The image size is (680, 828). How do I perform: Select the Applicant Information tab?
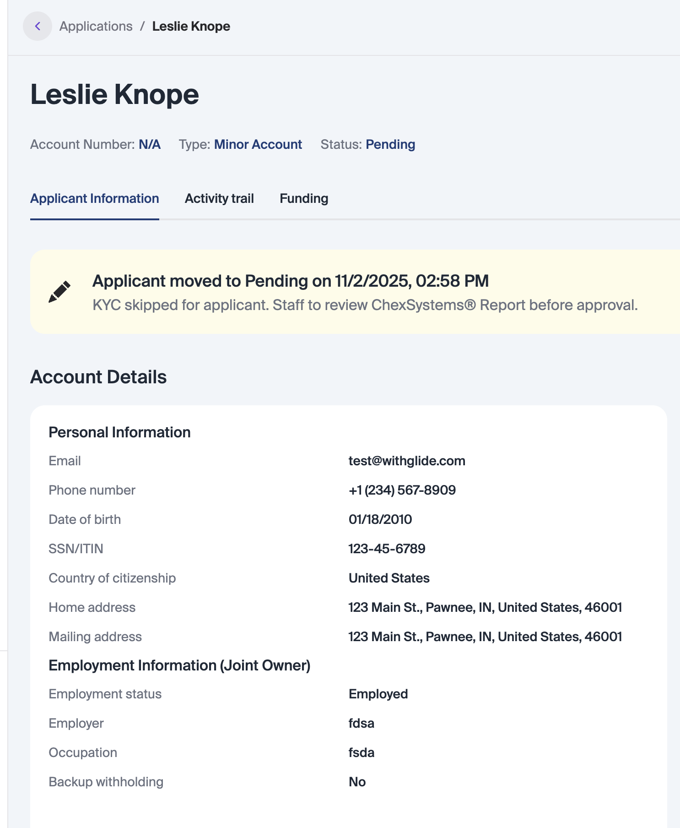click(95, 199)
